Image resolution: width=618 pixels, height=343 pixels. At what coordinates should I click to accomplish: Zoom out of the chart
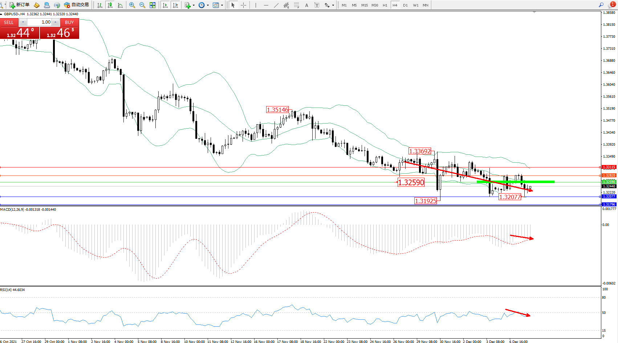click(x=142, y=5)
